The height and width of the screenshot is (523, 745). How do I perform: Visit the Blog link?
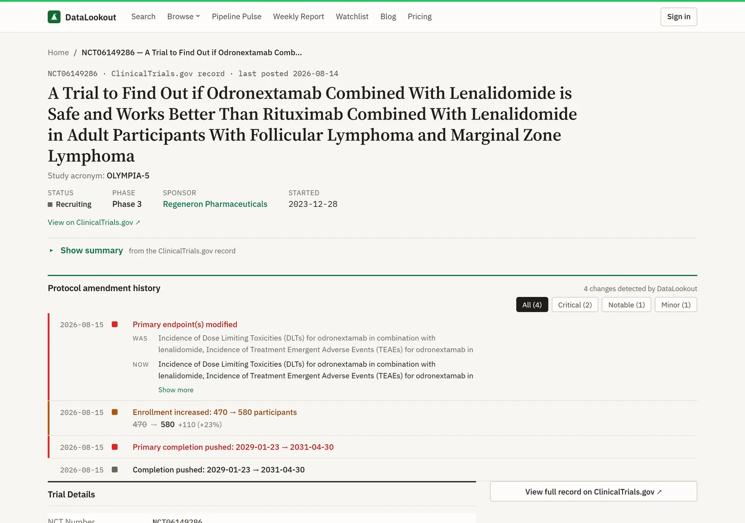click(x=388, y=17)
